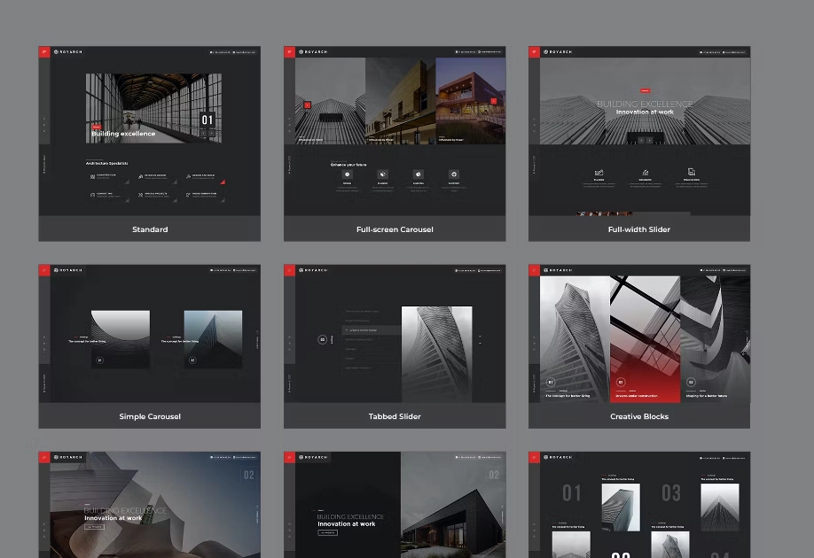Click the email link in the Full-screen Carousel header
The width and height of the screenshot is (814, 558).
point(490,51)
